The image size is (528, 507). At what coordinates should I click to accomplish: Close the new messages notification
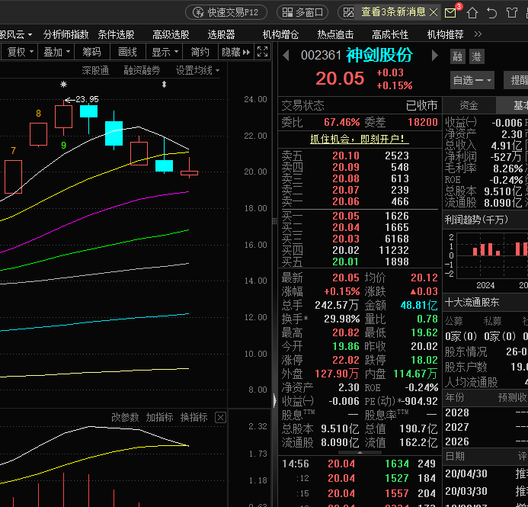(x=434, y=12)
